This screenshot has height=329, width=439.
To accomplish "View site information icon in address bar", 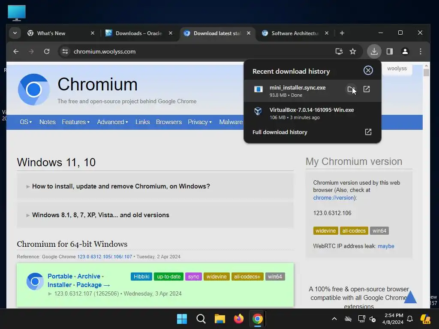I will 65,51.
